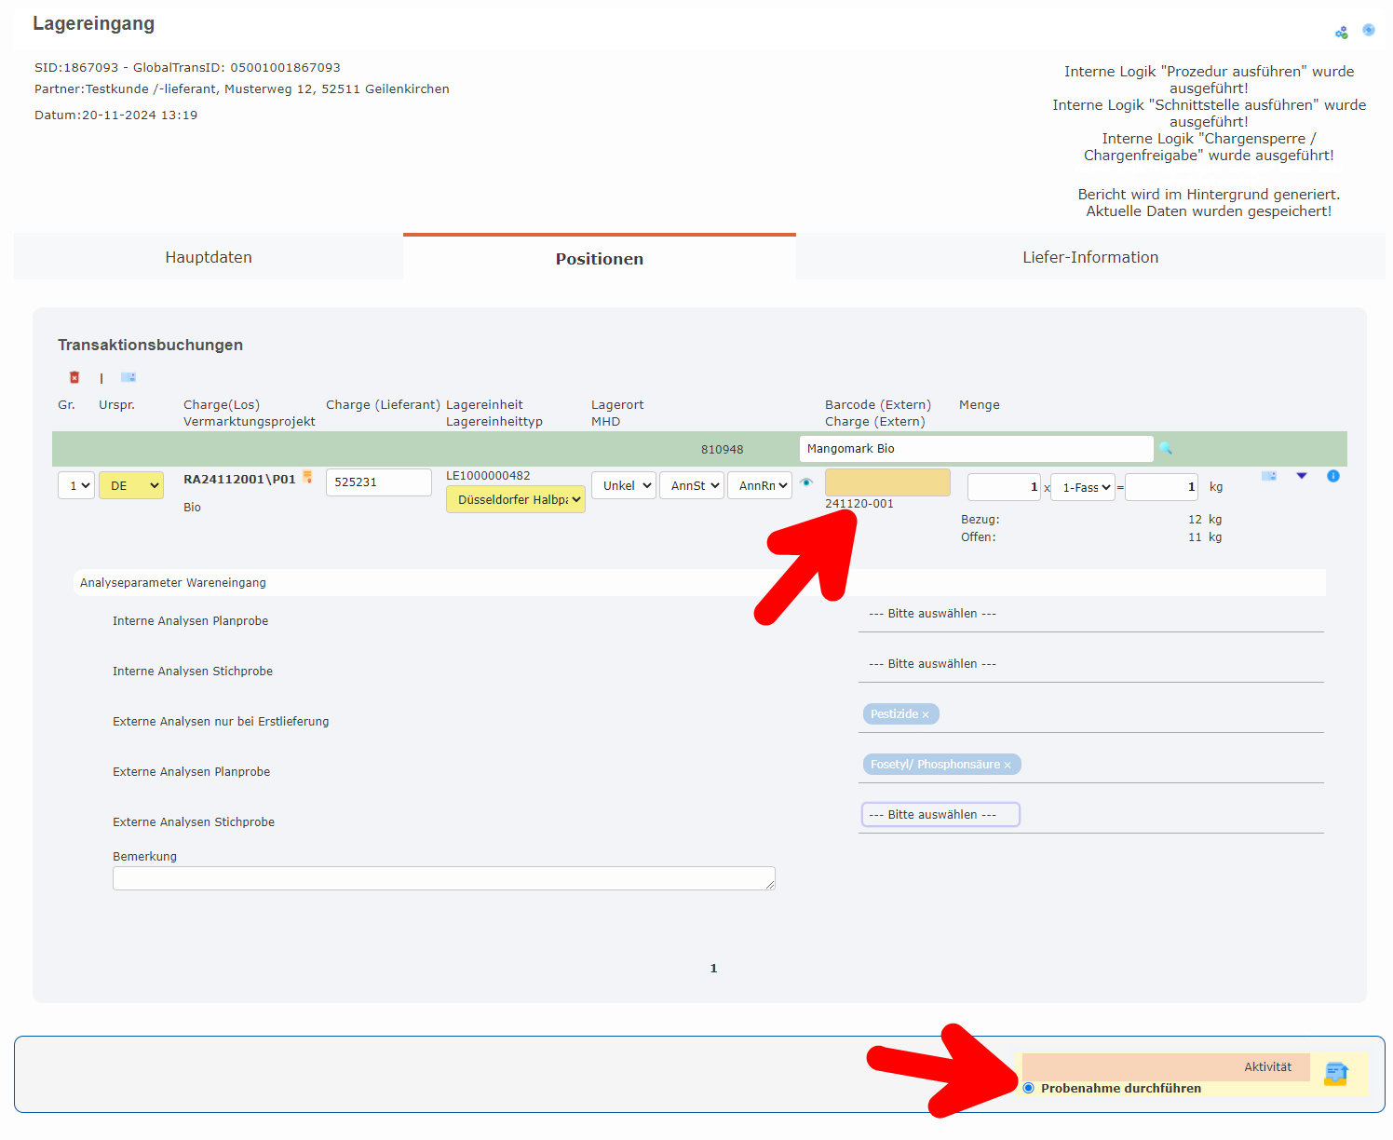Select the Probenahme durchführen radio button
The height and width of the screenshot is (1140, 1393).
pos(1028,1088)
